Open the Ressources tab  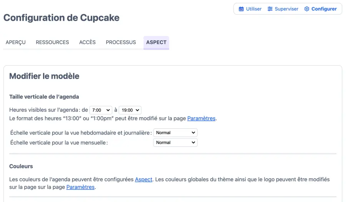pyautogui.click(x=52, y=42)
